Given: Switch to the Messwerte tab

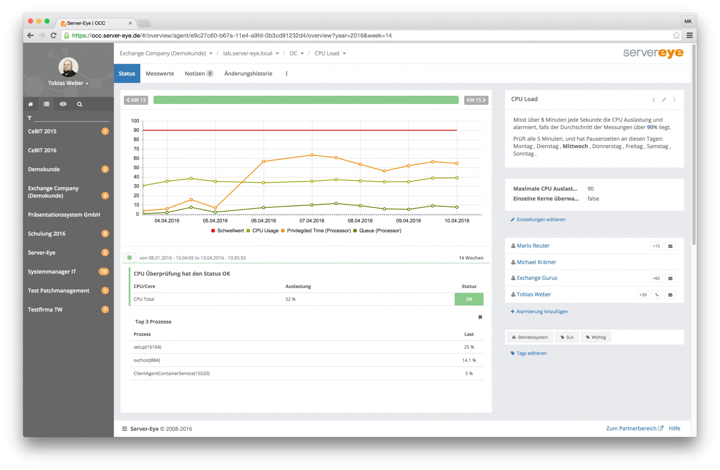Looking at the screenshot, I should [x=160, y=73].
